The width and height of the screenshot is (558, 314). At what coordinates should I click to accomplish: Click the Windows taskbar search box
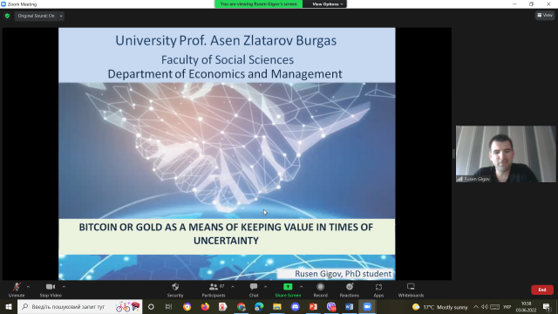click(79, 306)
